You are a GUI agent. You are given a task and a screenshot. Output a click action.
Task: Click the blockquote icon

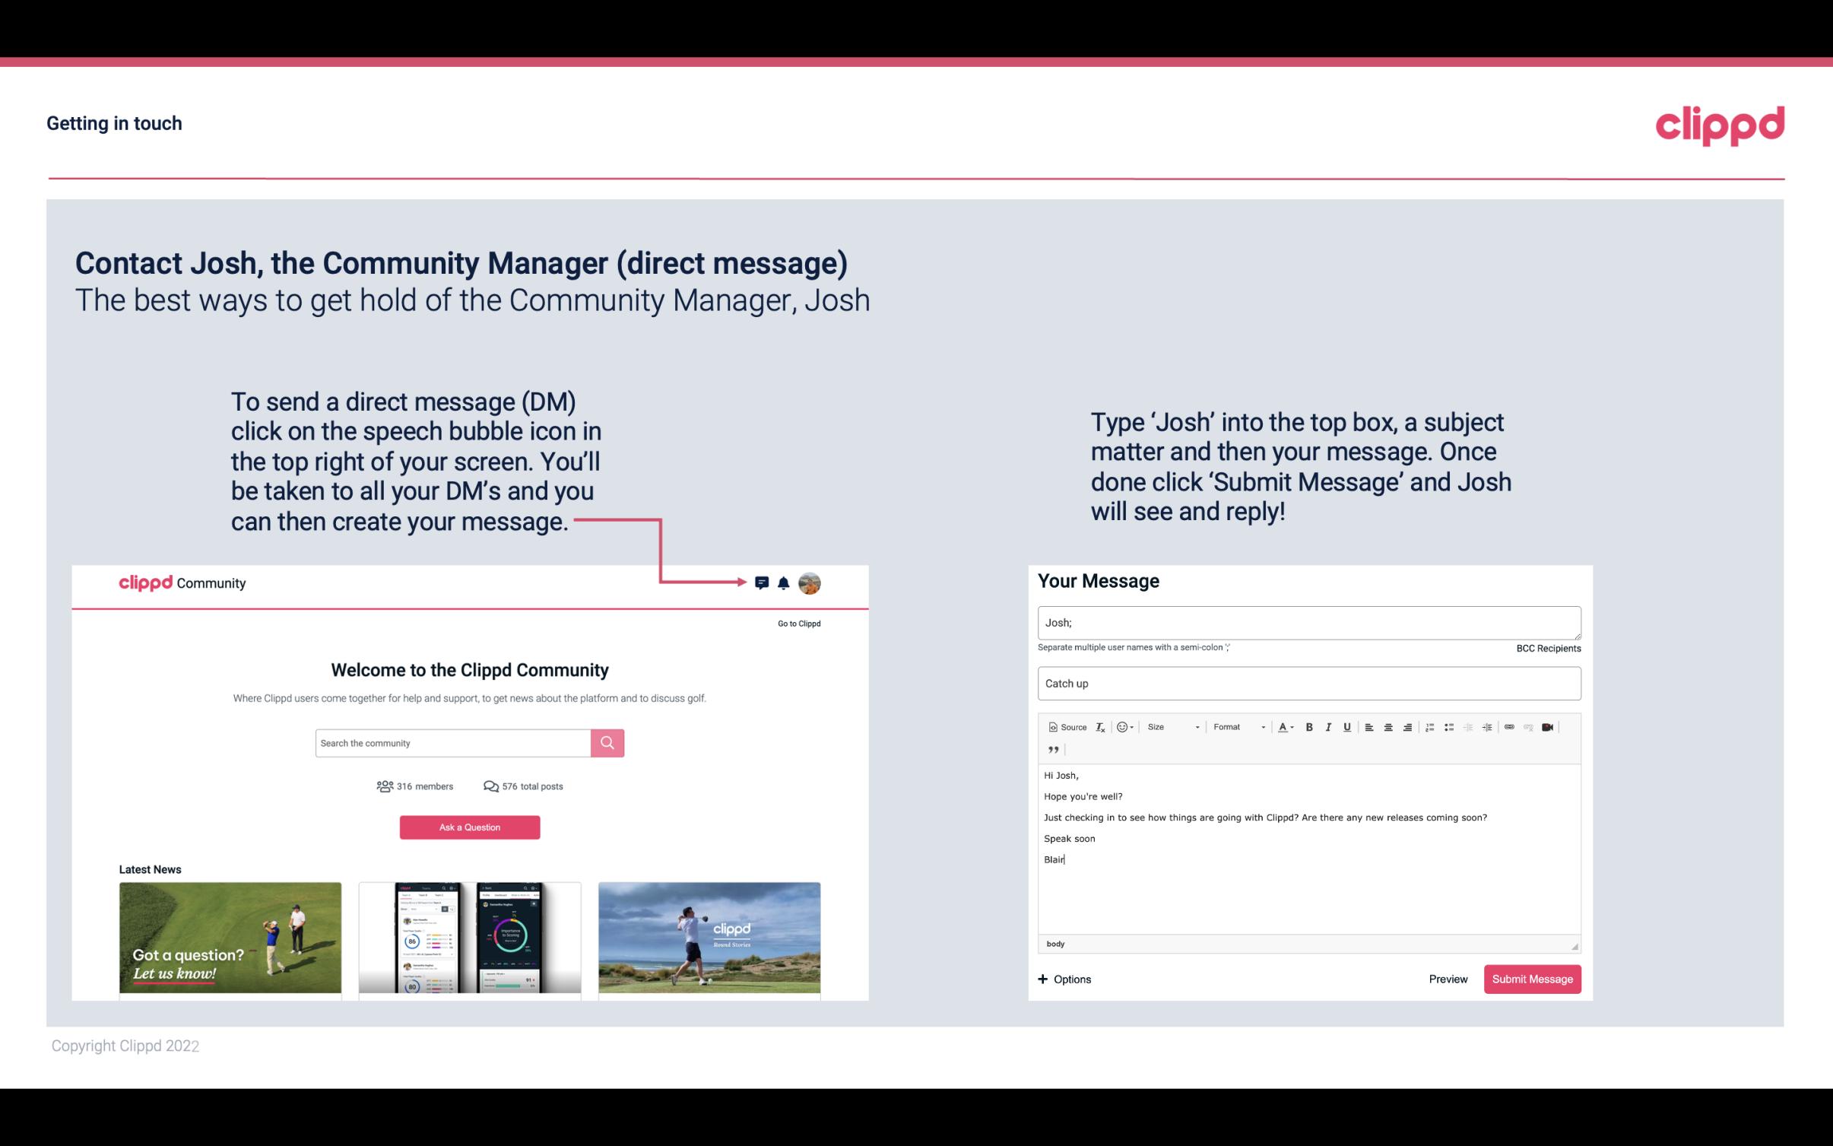[1051, 748]
